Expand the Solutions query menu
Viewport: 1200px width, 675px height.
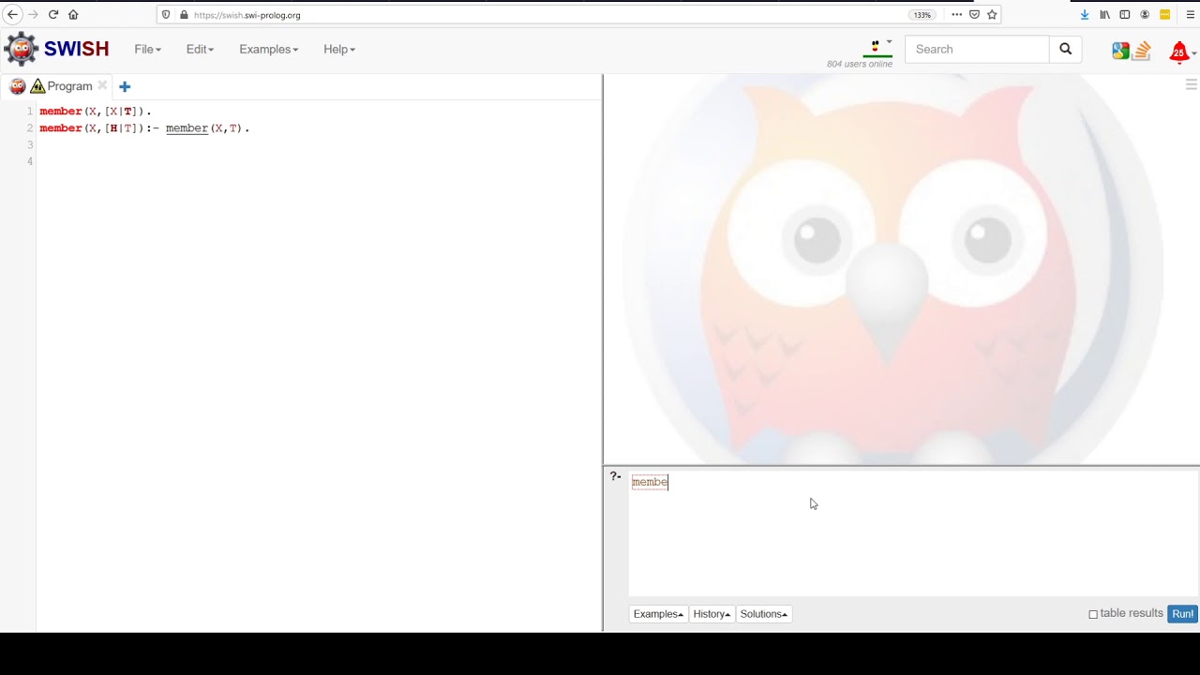point(764,614)
